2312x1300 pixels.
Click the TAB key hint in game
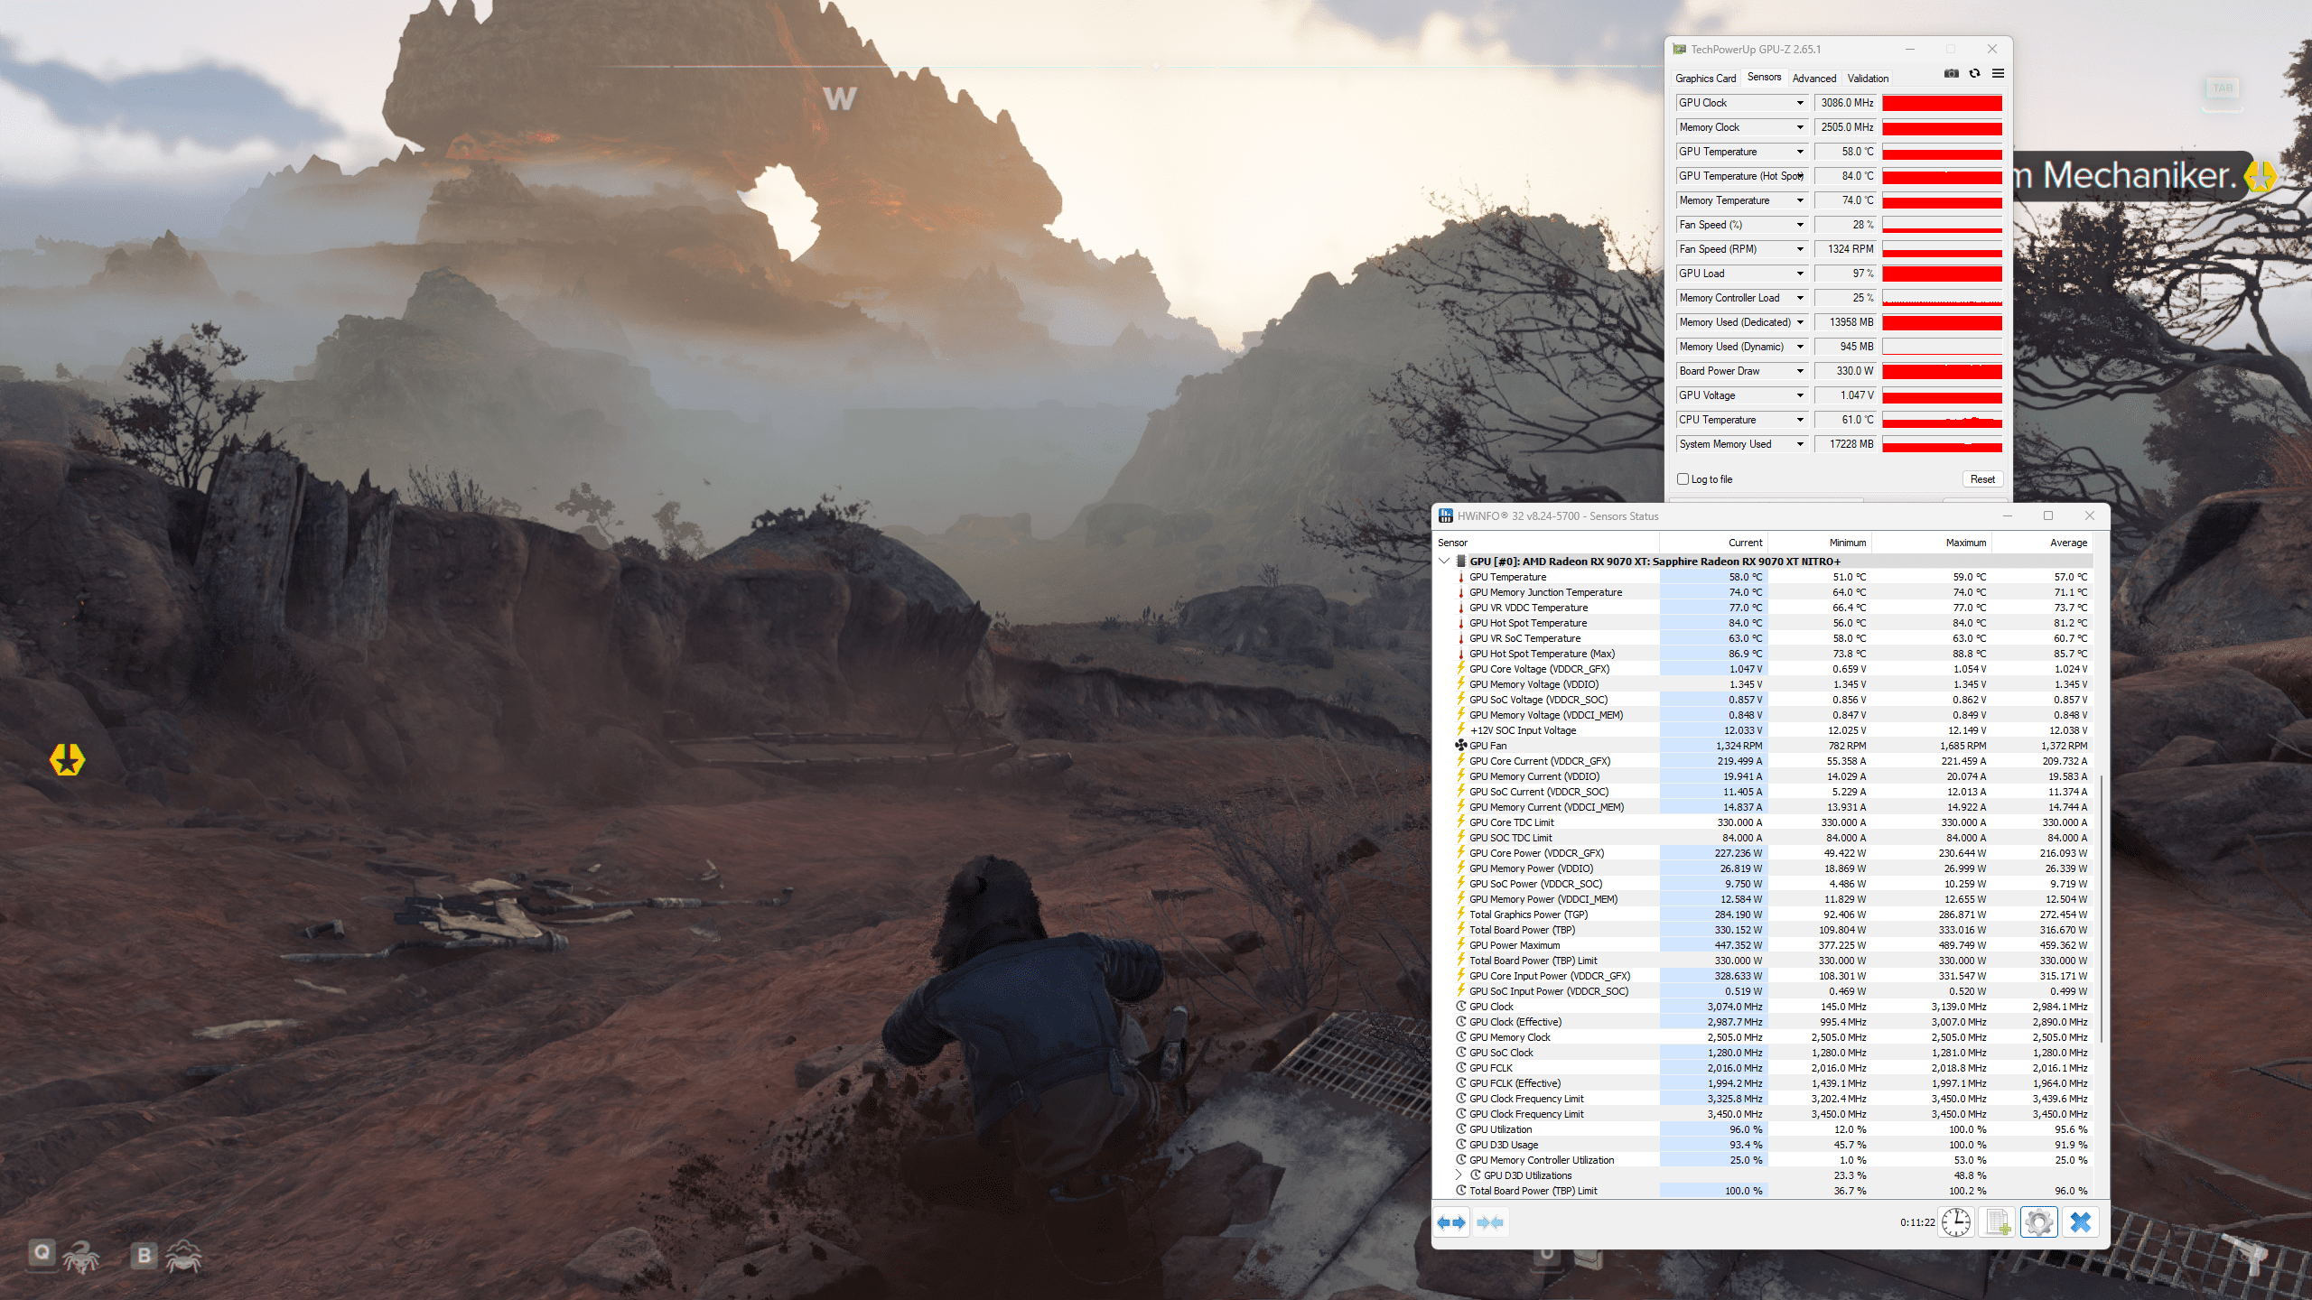[2223, 88]
